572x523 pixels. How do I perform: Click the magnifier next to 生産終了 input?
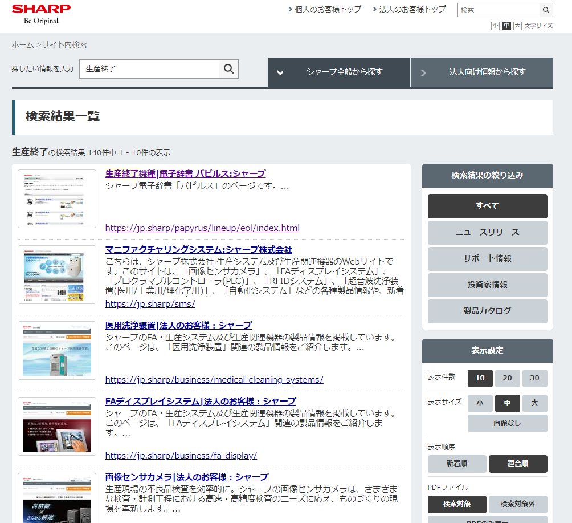click(x=228, y=69)
